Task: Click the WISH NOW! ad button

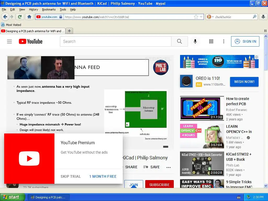Action: [244, 82]
